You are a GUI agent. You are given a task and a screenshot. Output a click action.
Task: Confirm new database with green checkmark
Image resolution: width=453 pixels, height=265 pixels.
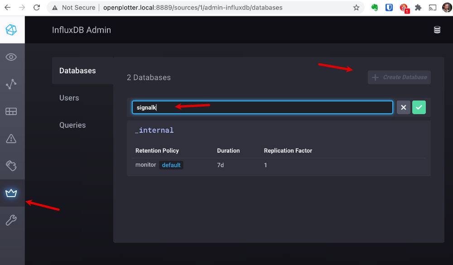point(419,107)
